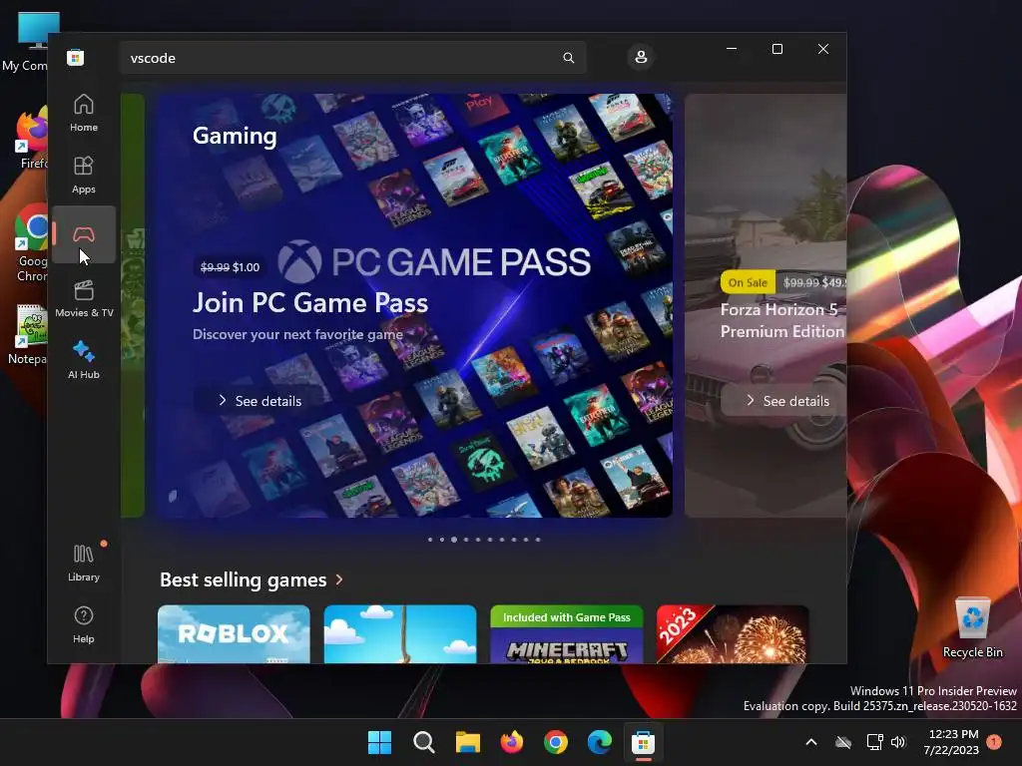
Task: Click the search box containing vscode
Action: pyautogui.click(x=353, y=58)
